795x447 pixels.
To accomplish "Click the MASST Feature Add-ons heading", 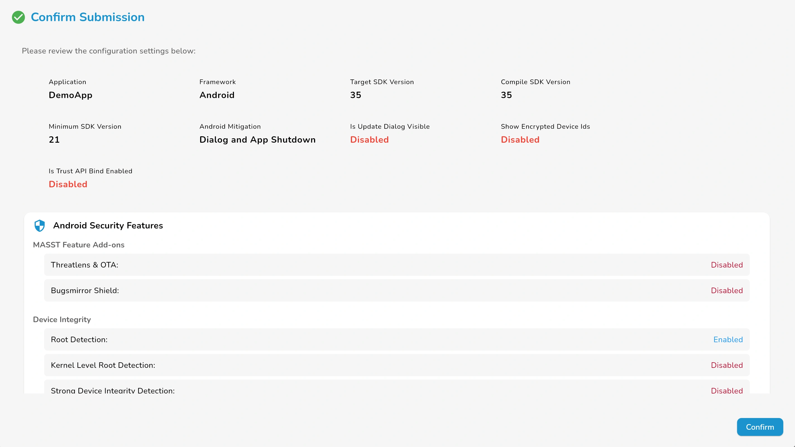I will (x=79, y=245).
